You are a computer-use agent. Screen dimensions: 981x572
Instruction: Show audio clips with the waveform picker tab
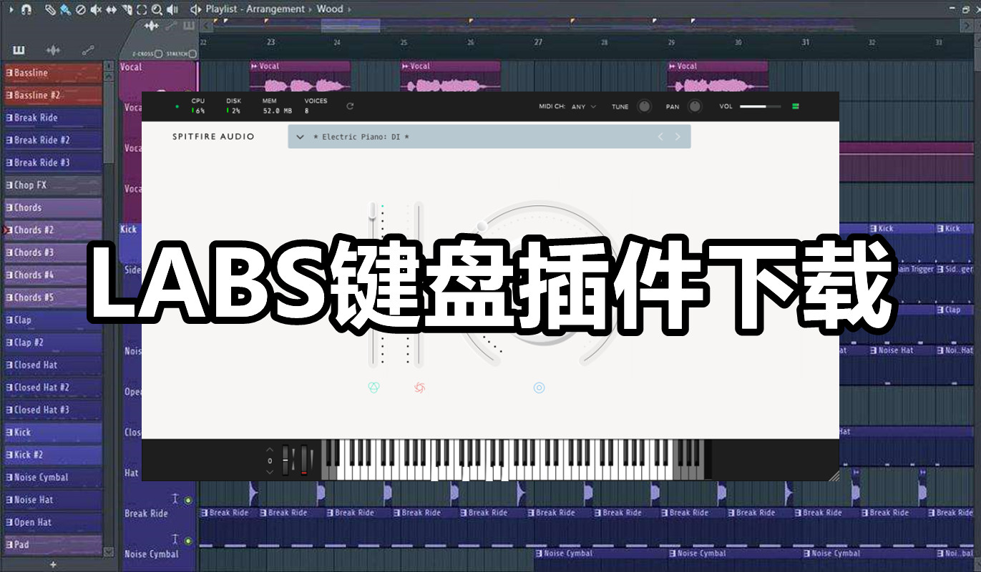53,50
